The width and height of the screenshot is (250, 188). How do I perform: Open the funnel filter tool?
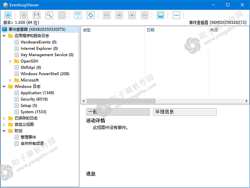tap(78, 15)
